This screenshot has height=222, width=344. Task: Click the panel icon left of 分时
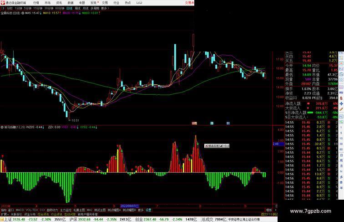(x=3, y=8)
